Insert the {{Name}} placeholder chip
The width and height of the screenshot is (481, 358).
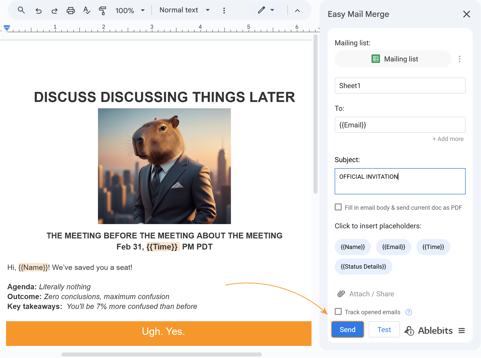point(353,247)
